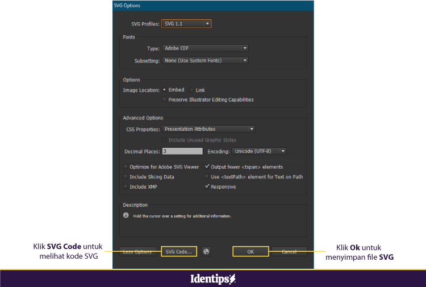Viewport: 426px width, 287px height.
Task: Check the Include XMP option
Action: [x=126, y=186]
